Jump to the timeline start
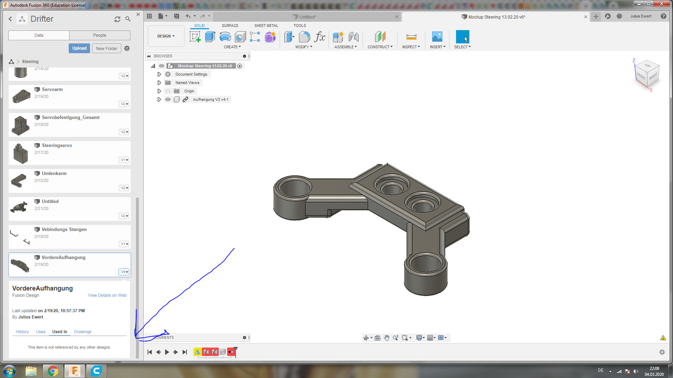Viewport: 673px width, 378px height. [x=150, y=352]
